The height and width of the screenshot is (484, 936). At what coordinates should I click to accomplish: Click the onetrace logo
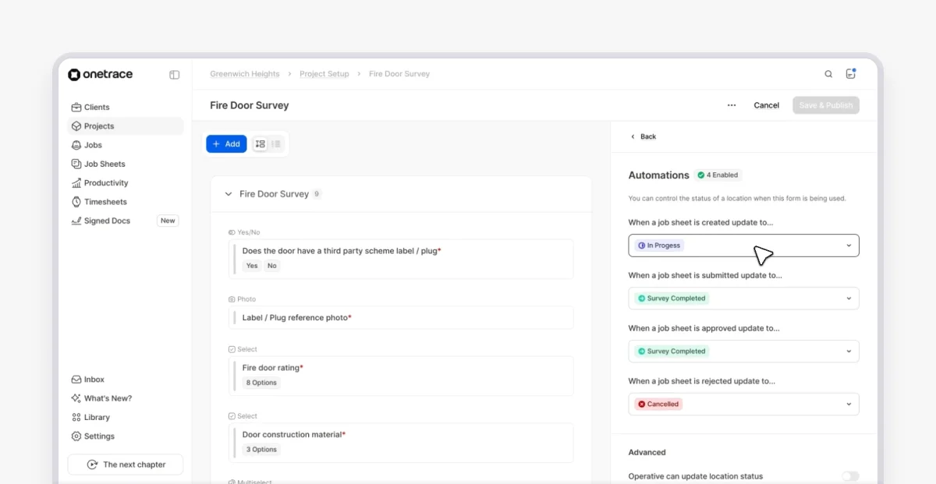[x=101, y=75]
